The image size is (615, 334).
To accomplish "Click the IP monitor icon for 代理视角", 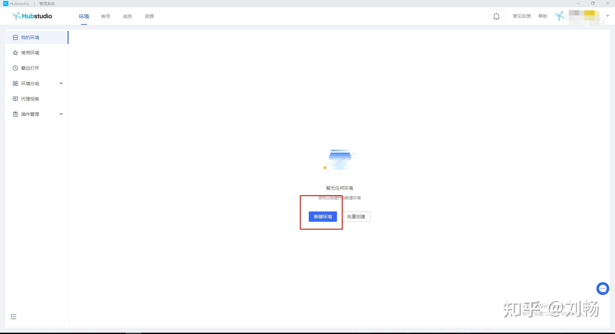I will pyautogui.click(x=15, y=99).
